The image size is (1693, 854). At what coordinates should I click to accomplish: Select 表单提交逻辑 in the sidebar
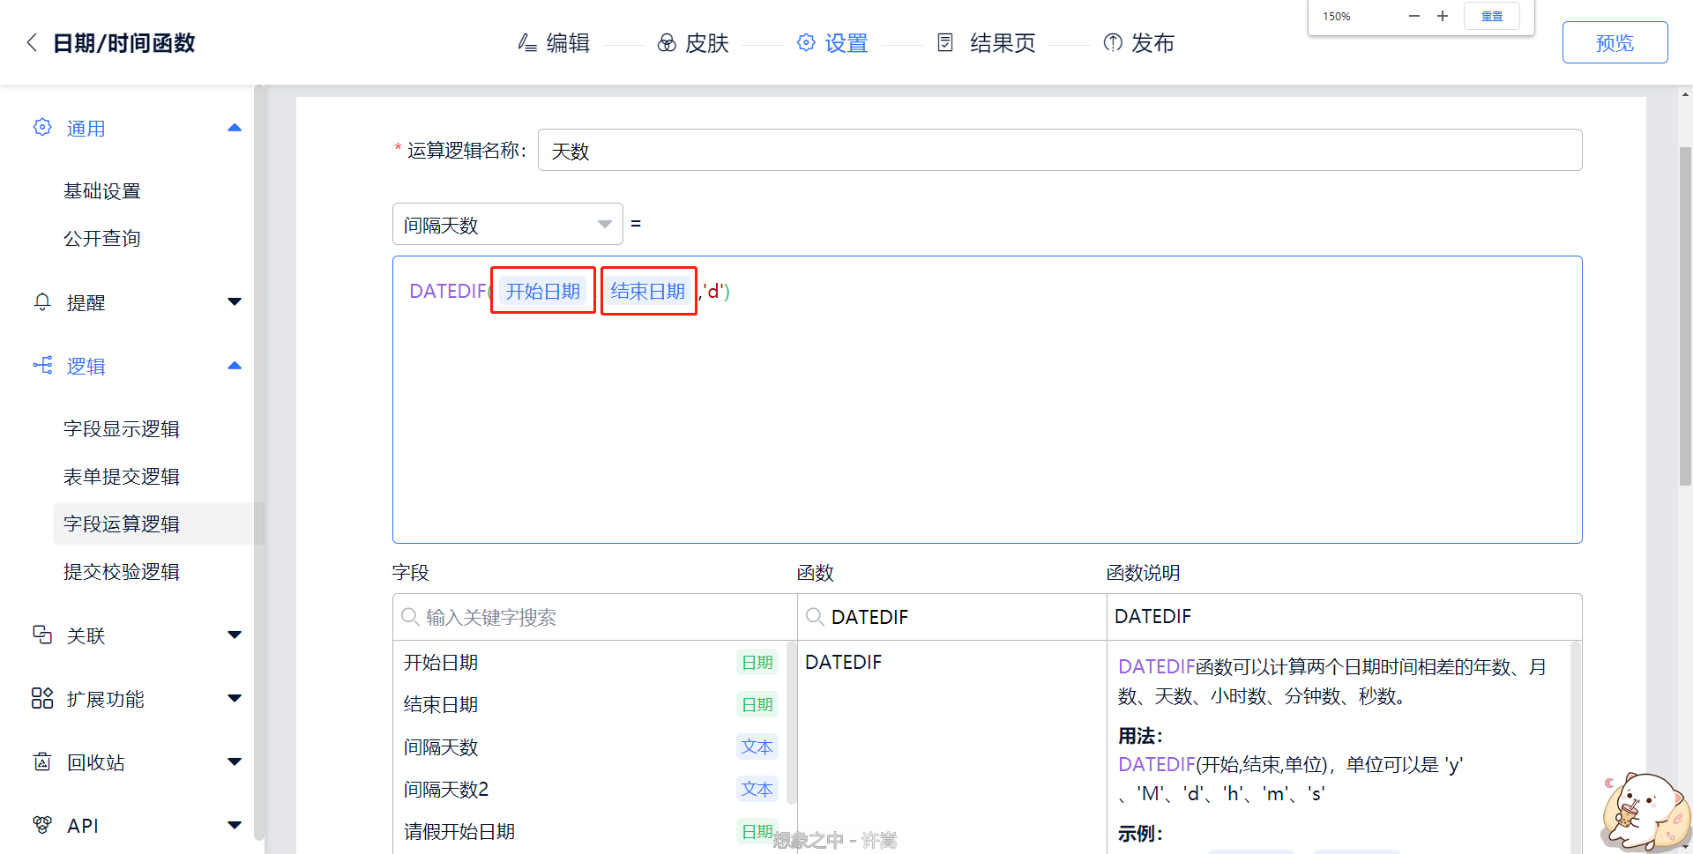pyautogui.click(x=122, y=476)
